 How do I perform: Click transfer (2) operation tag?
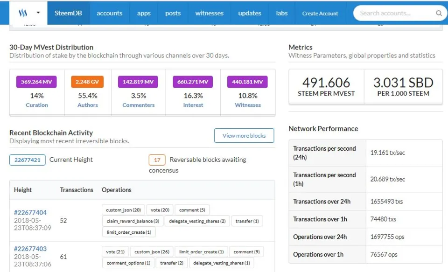click(x=172, y=263)
